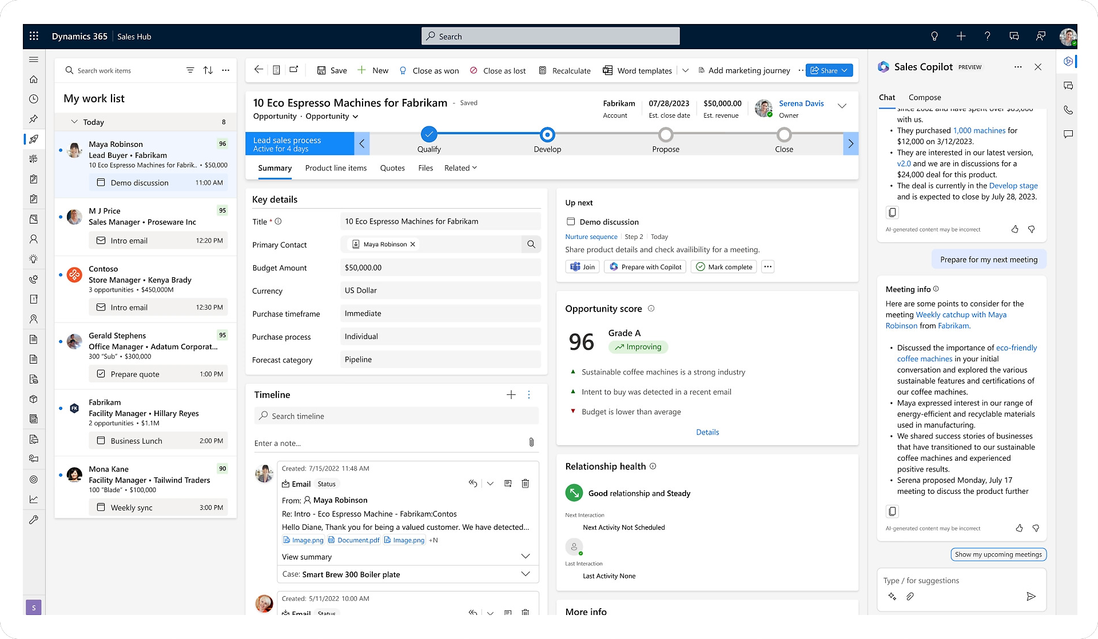This screenshot has height=639, width=1098.
Task: Give thumbs up on the AI-generated meeting info
Action: [x=1019, y=528]
